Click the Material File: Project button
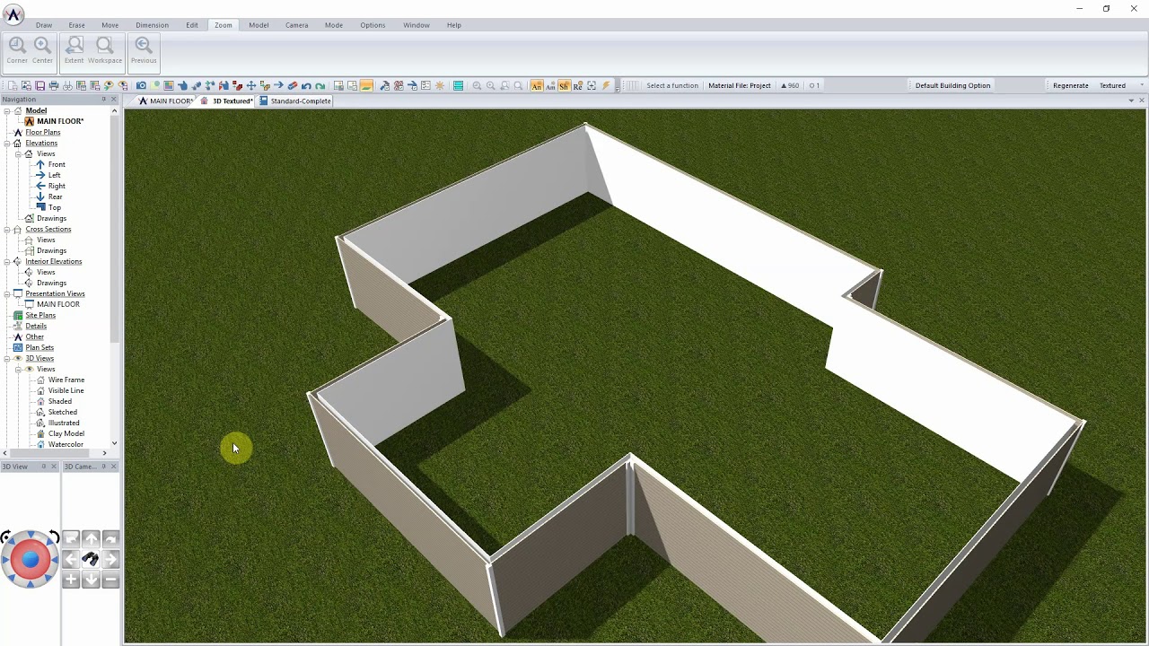The height and width of the screenshot is (646, 1149). [739, 85]
